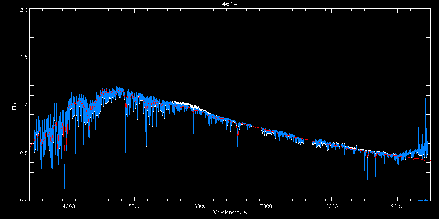The image size is (439, 219).
Task: Click the 0.5 flux tick label
Action: 24,153
